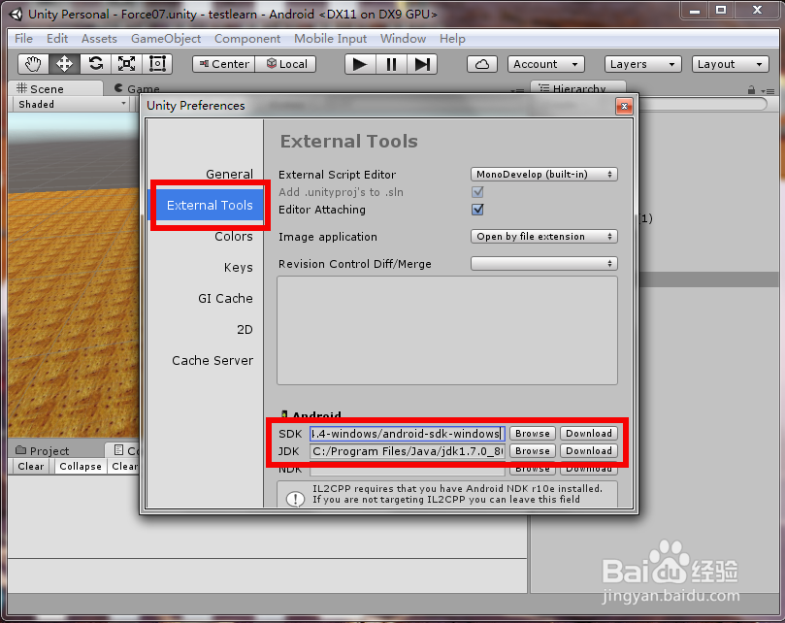Screen dimensions: 785x623
Task: Select the Hand tool in toolbar
Action: (34, 64)
